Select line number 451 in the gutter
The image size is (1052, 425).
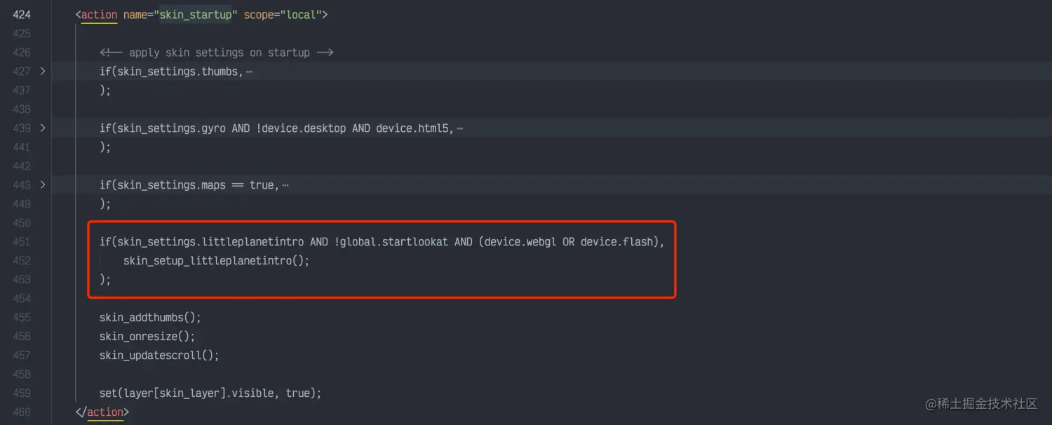[22, 242]
